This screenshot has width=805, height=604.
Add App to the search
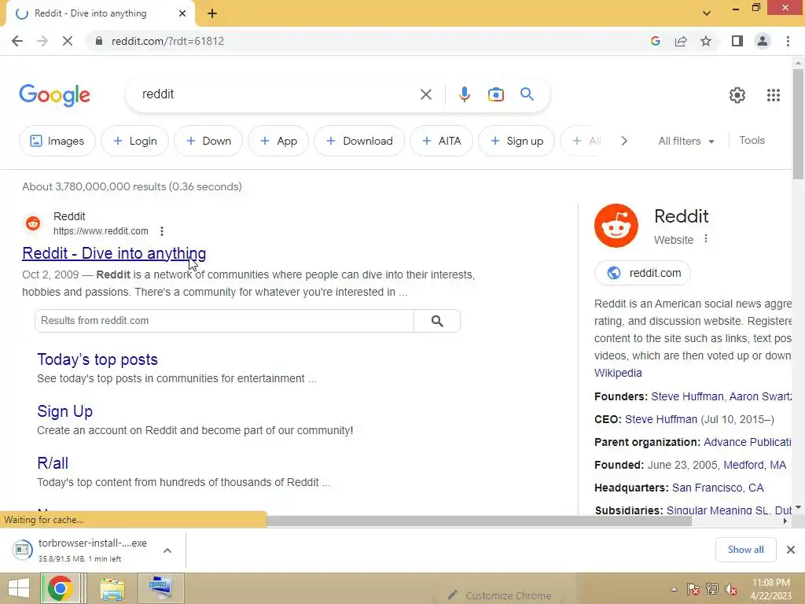coord(278,141)
